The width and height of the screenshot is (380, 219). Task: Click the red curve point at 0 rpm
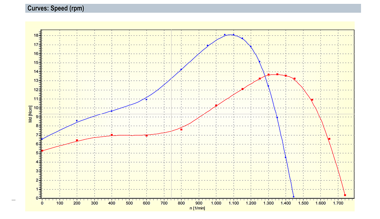click(42, 150)
